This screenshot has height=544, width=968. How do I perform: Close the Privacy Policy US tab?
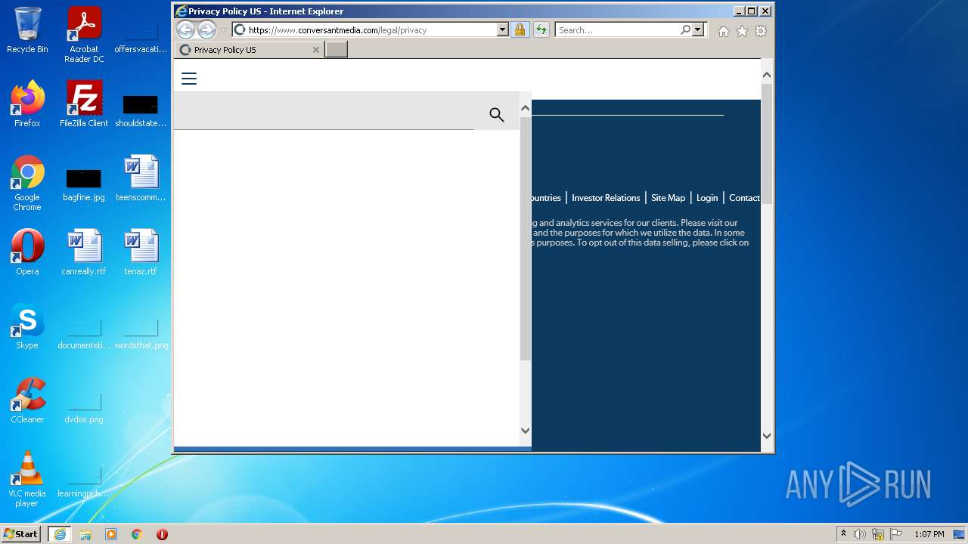(x=316, y=50)
